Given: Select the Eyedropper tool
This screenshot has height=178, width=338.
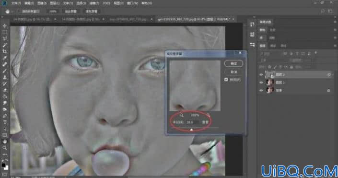Looking at the screenshot, I should (4, 58).
